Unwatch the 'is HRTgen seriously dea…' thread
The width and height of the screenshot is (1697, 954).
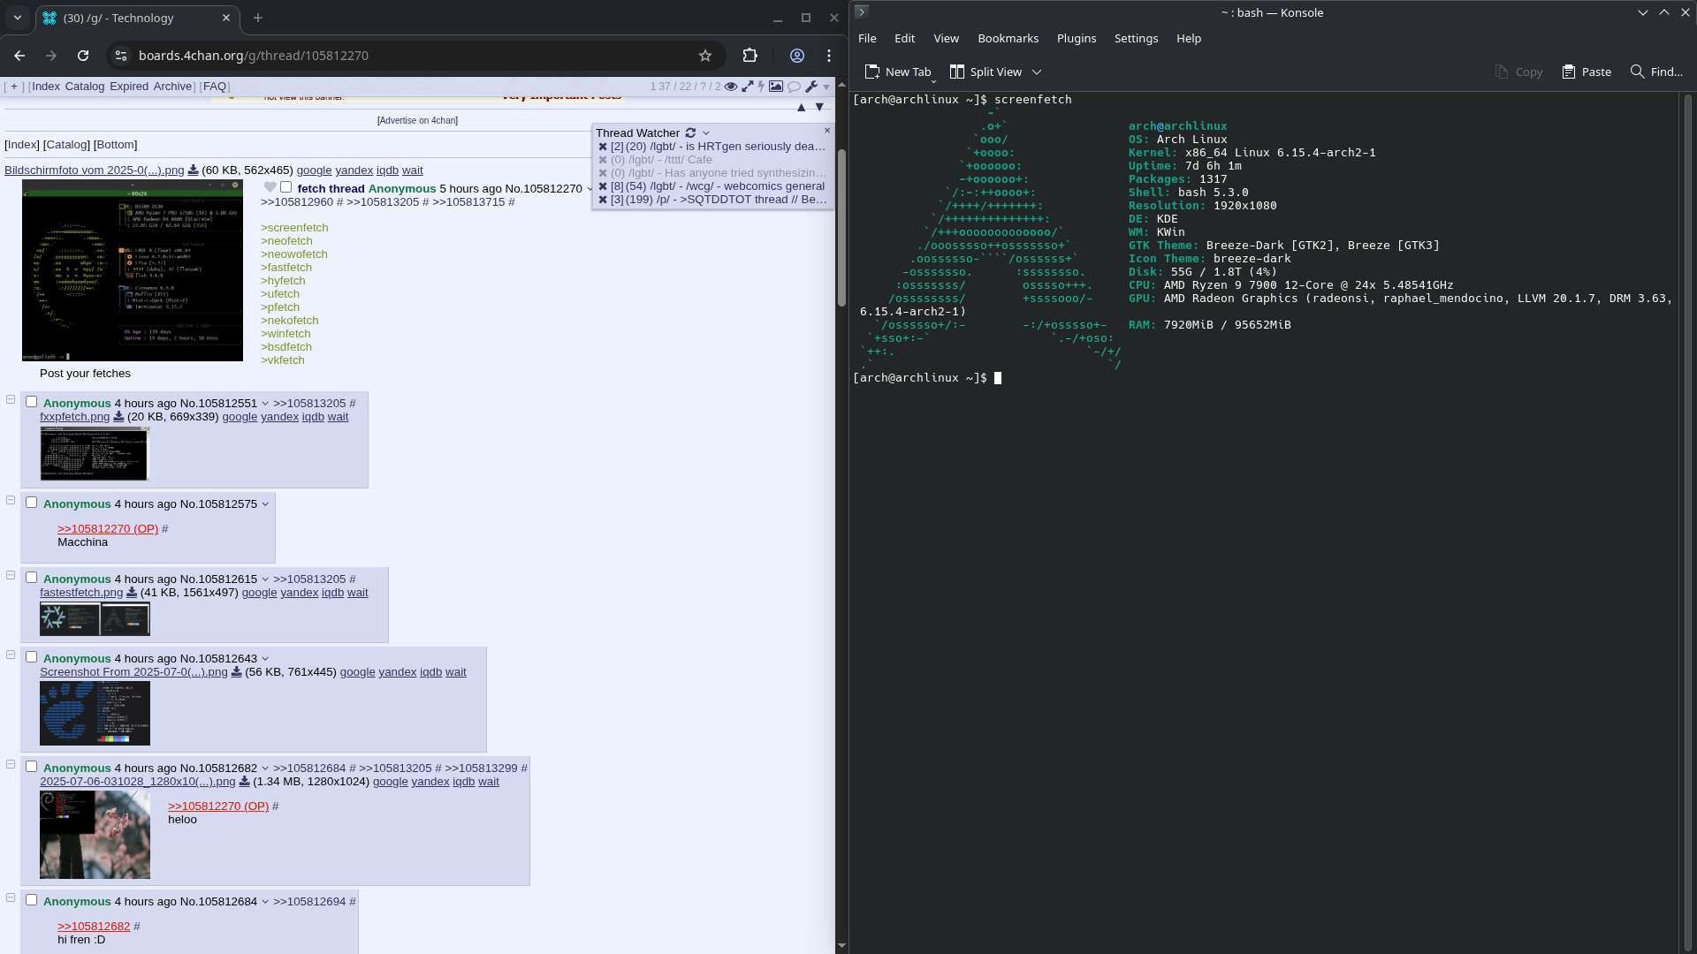(x=603, y=147)
